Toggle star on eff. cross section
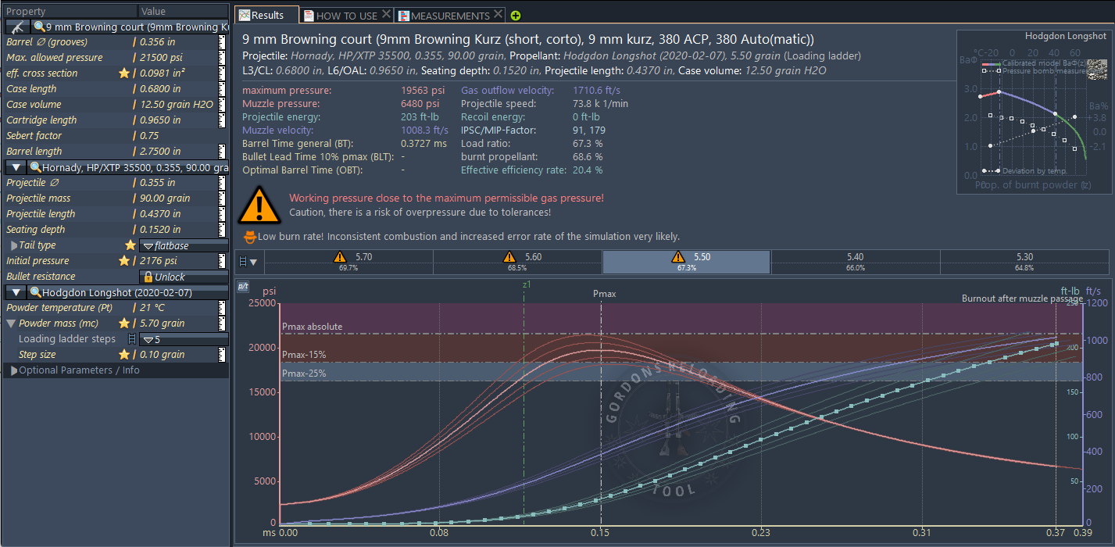 click(123, 73)
